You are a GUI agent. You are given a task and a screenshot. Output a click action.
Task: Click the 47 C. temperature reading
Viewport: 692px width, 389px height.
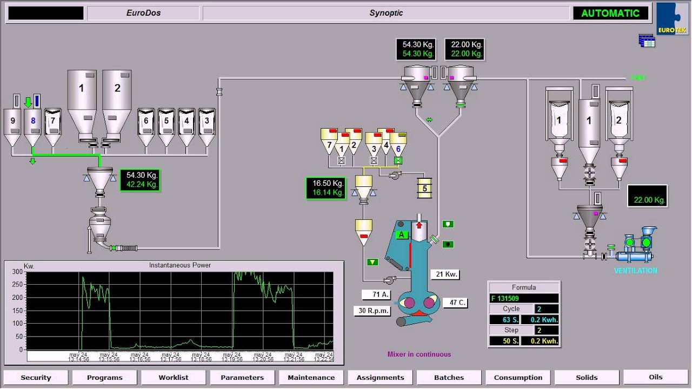(455, 303)
